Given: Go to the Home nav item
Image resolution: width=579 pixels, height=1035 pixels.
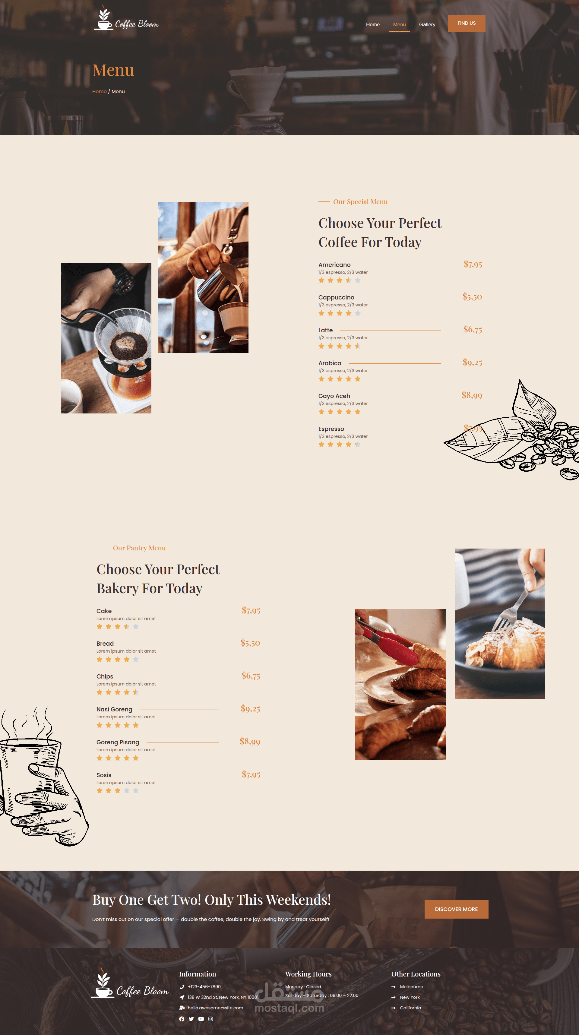Looking at the screenshot, I should 373,24.
